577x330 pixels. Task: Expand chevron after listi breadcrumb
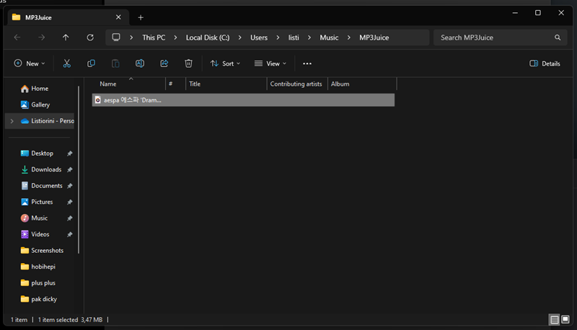click(x=309, y=37)
